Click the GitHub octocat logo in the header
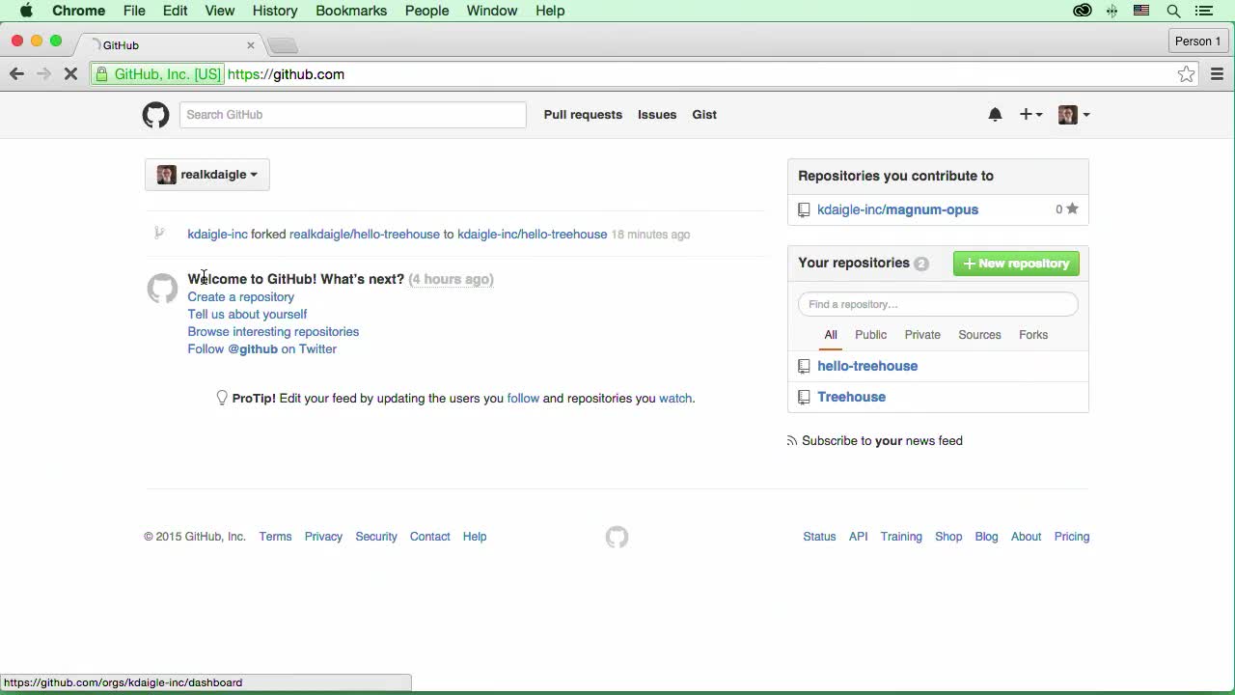 [155, 115]
